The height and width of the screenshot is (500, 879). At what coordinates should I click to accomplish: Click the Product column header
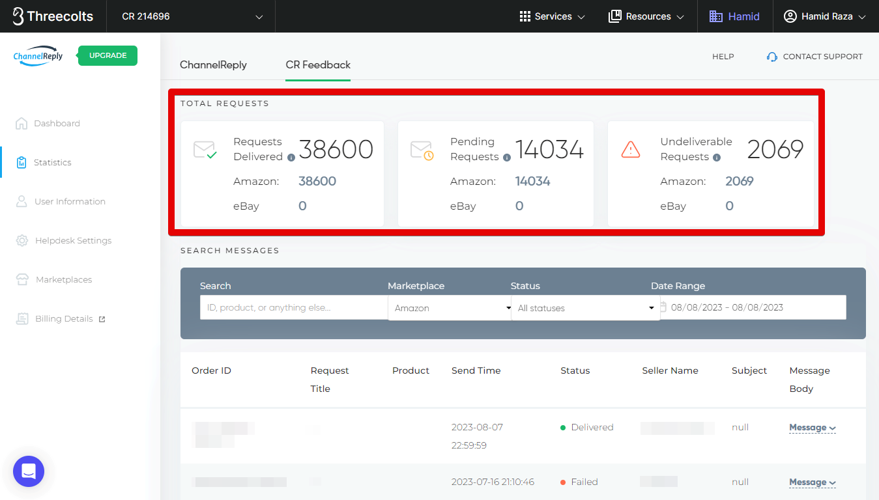(x=411, y=370)
